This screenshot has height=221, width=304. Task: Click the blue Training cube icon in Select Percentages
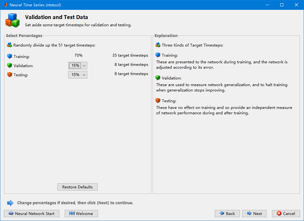[x=10, y=56]
